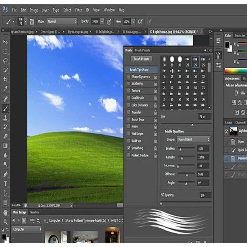Click the Brush Presets button
Viewport: 247px width, 247px height.
(141, 59)
